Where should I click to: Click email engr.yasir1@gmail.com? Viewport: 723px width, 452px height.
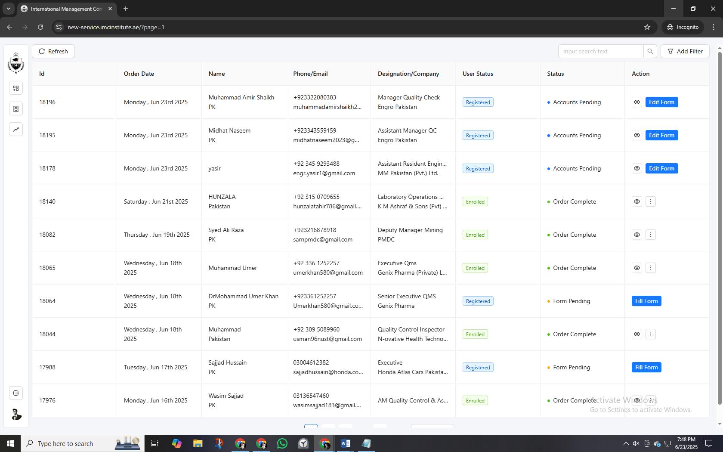coord(324,173)
